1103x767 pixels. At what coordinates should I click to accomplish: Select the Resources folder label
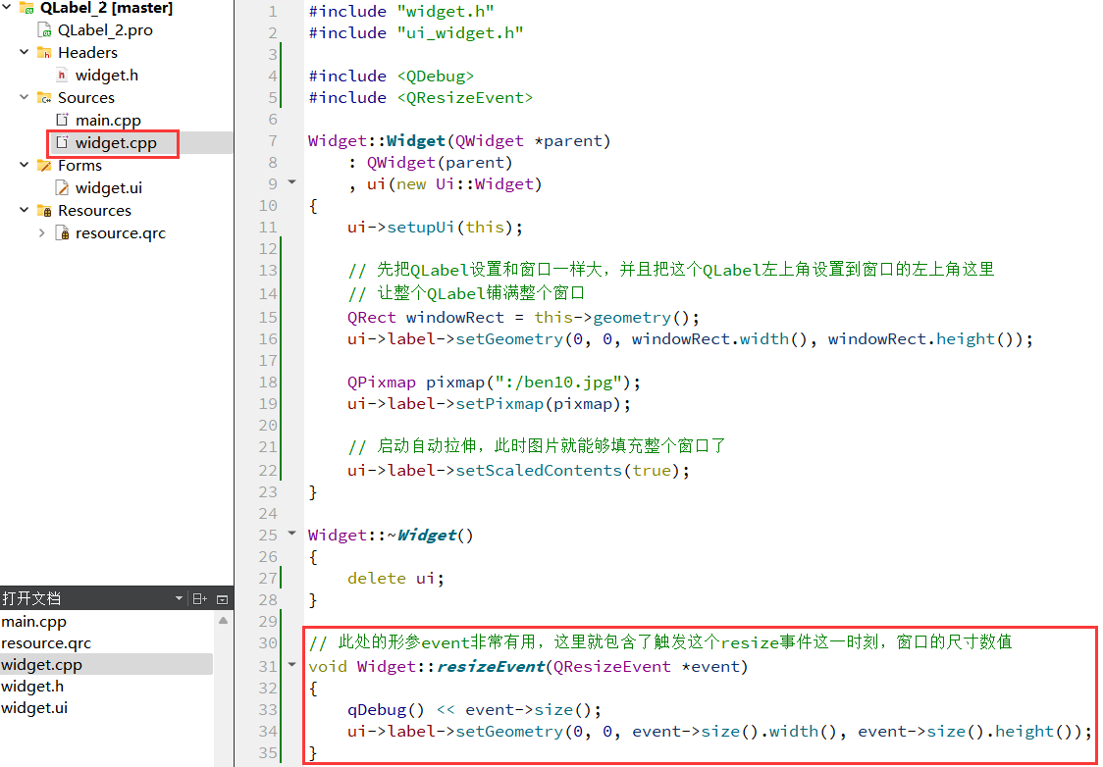tap(94, 210)
